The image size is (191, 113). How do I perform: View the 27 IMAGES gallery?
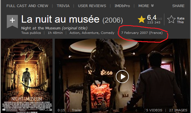[178, 110]
